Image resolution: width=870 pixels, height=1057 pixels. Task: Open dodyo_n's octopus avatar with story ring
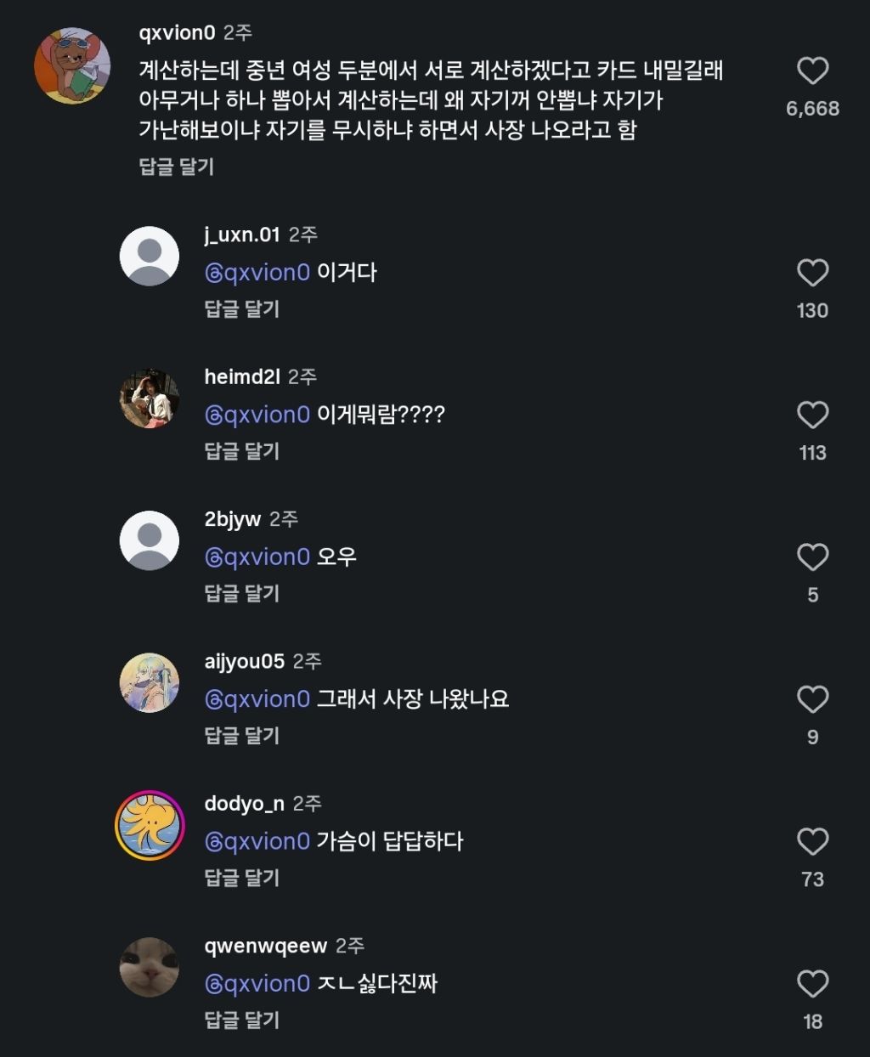point(150,825)
